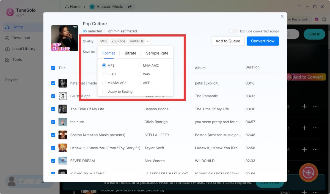Click Add to Queue button
The image size is (330, 194).
click(228, 41)
